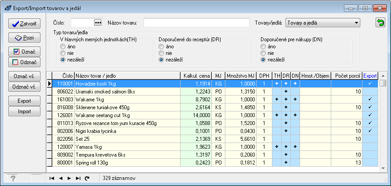The height and width of the screenshot is (186, 391).
Task: Click DR plus mark in Spring roll 130g row
Action: coord(286,163)
